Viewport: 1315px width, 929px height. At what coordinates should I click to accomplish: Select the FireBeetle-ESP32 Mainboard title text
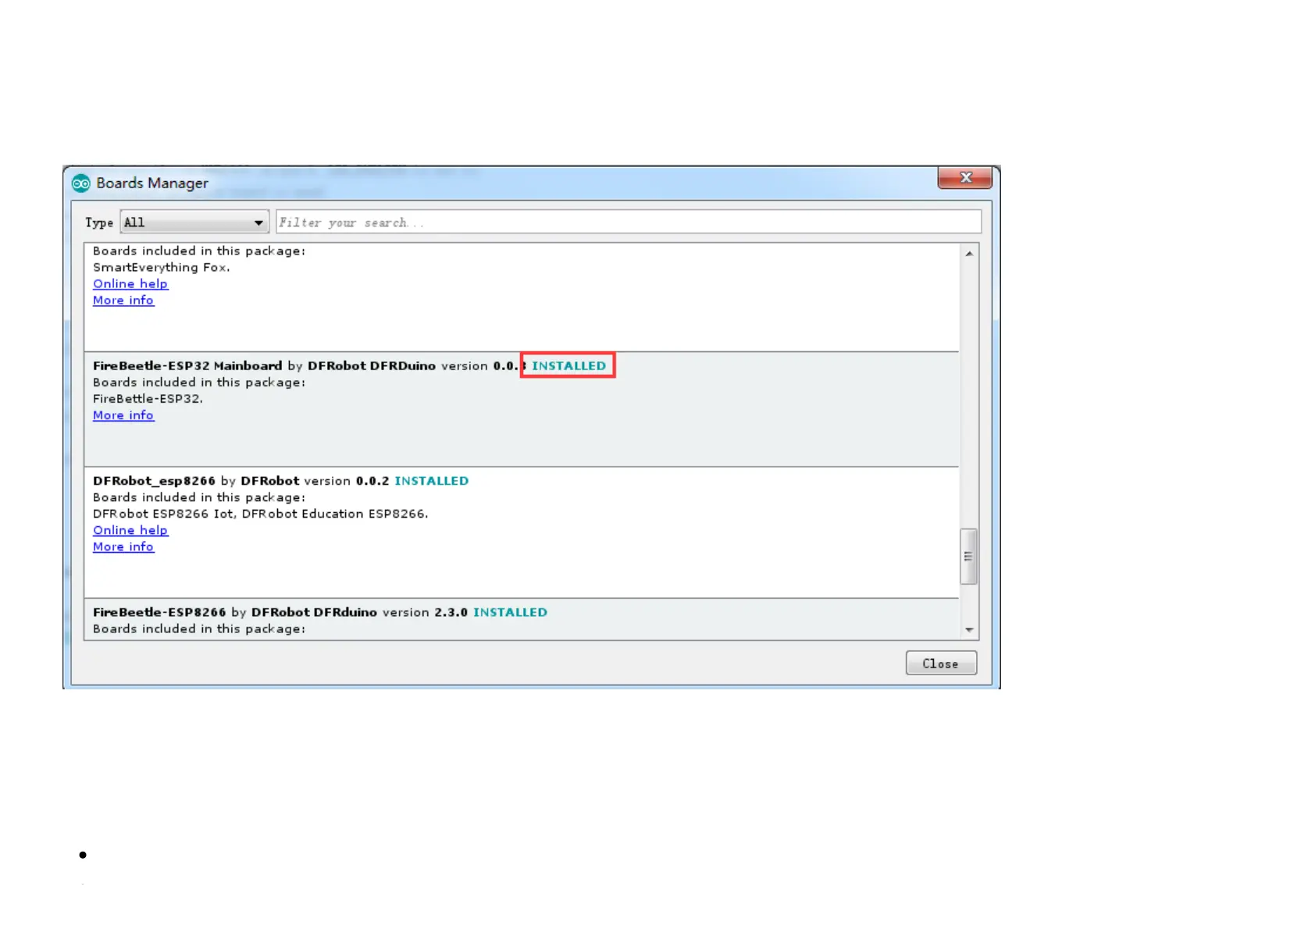[x=187, y=366]
